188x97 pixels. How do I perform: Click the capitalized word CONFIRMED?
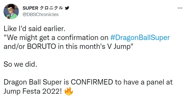[x=92, y=82]
